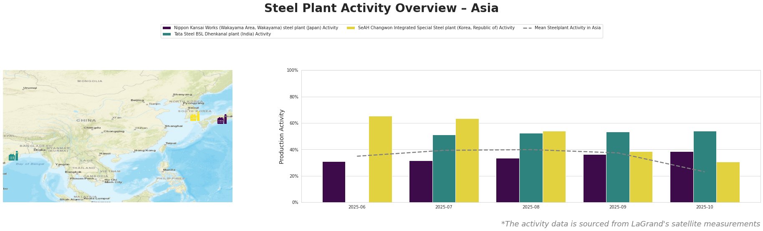This screenshot has width=763, height=231.
Task: Click the LaGrand satellite data source footnote
Action: tap(630, 224)
